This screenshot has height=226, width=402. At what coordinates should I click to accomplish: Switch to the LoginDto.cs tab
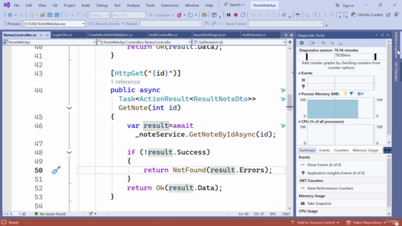coord(62,35)
